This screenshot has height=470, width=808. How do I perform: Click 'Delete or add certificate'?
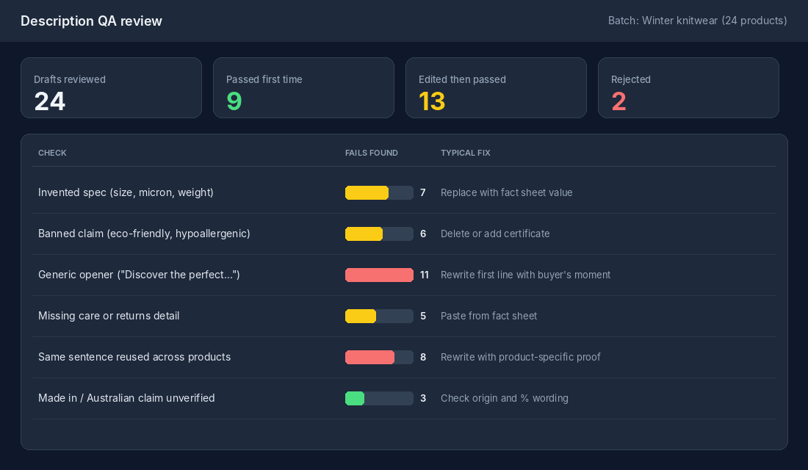click(495, 234)
